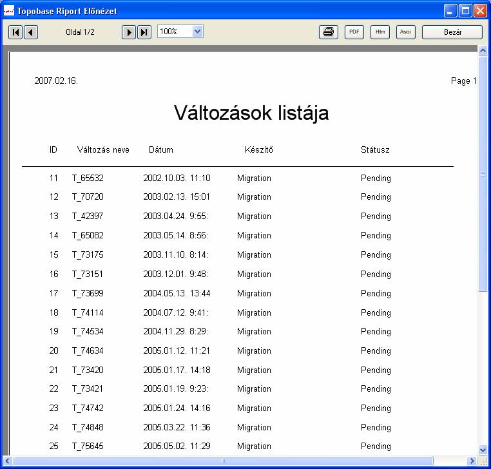Open the 100% zoom dropdown

point(197,32)
